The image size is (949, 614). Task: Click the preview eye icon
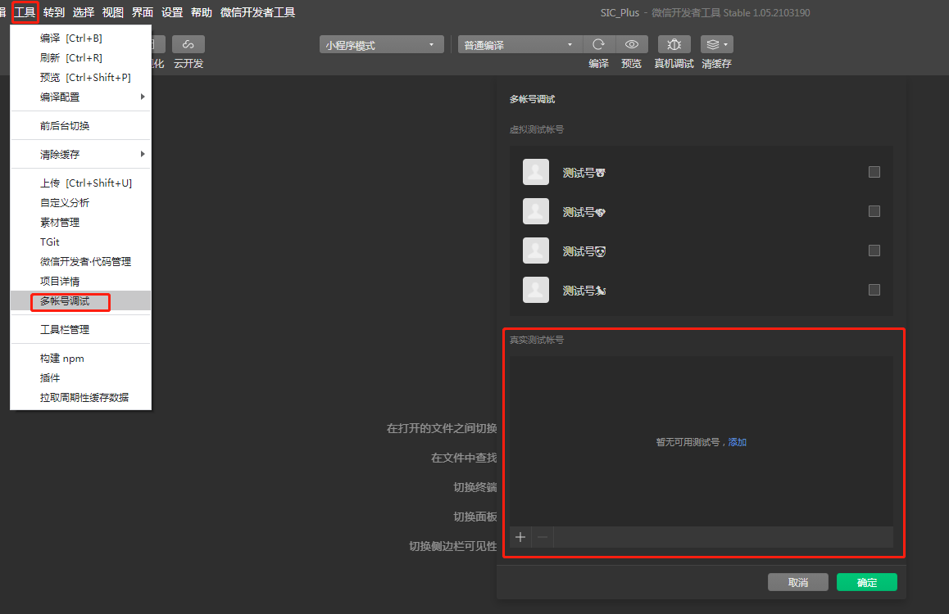(x=632, y=44)
